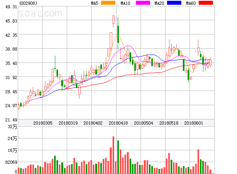Click the 35.40 price axis label

click(x=11, y=63)
